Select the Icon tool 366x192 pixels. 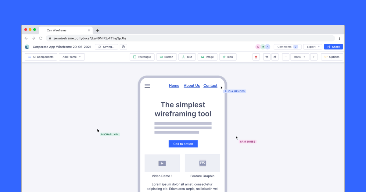(228, 57)
